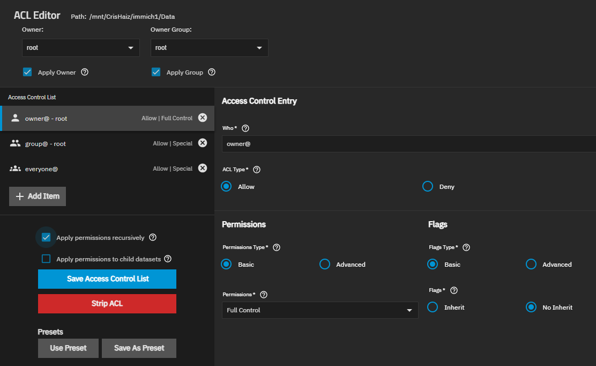Select the Deny ACL type
This screenshot has height=366, width=596.
click(x=428, y=187)
